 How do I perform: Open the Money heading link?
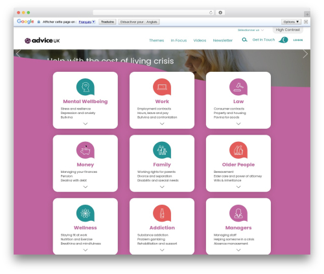point(86,165)
